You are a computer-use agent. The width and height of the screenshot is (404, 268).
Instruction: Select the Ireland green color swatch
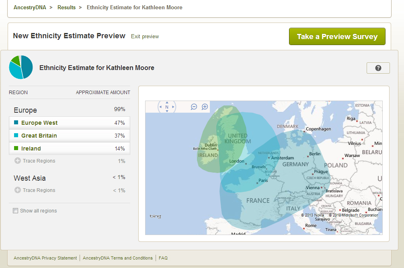[x=16, y=148]
